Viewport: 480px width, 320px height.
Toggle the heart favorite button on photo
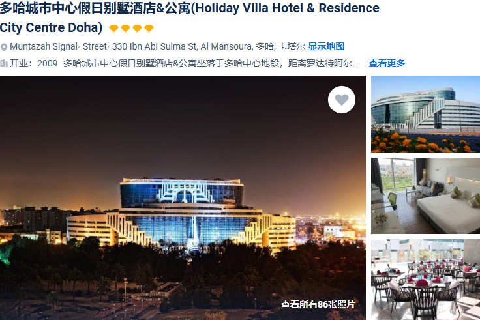click(342, 100)
